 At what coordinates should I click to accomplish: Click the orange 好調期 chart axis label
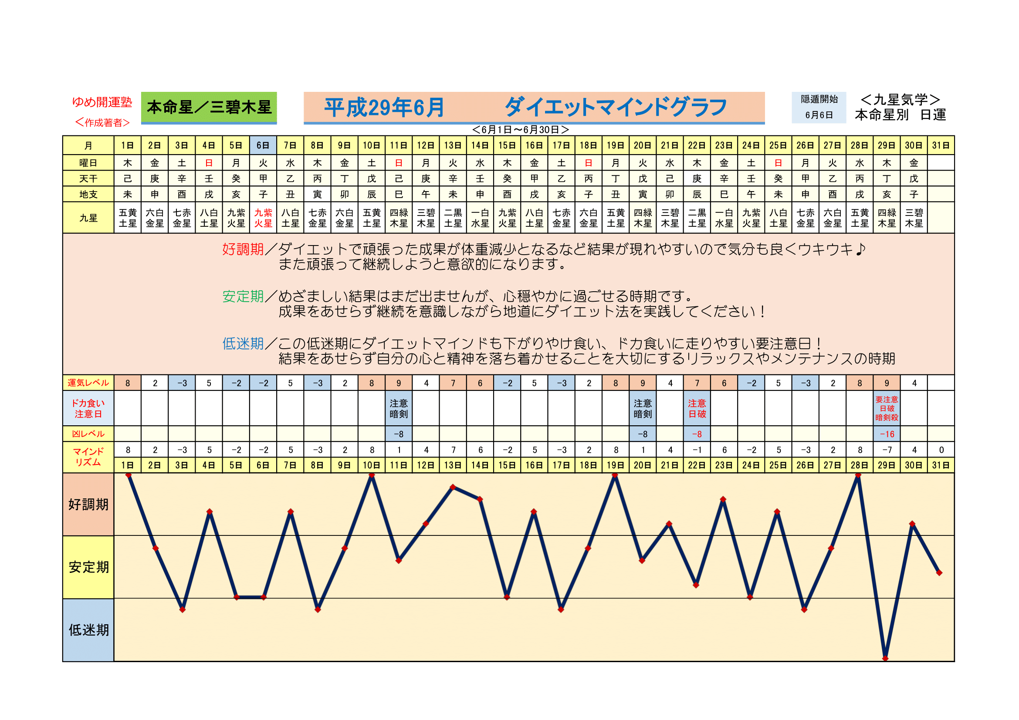[88, 505]
